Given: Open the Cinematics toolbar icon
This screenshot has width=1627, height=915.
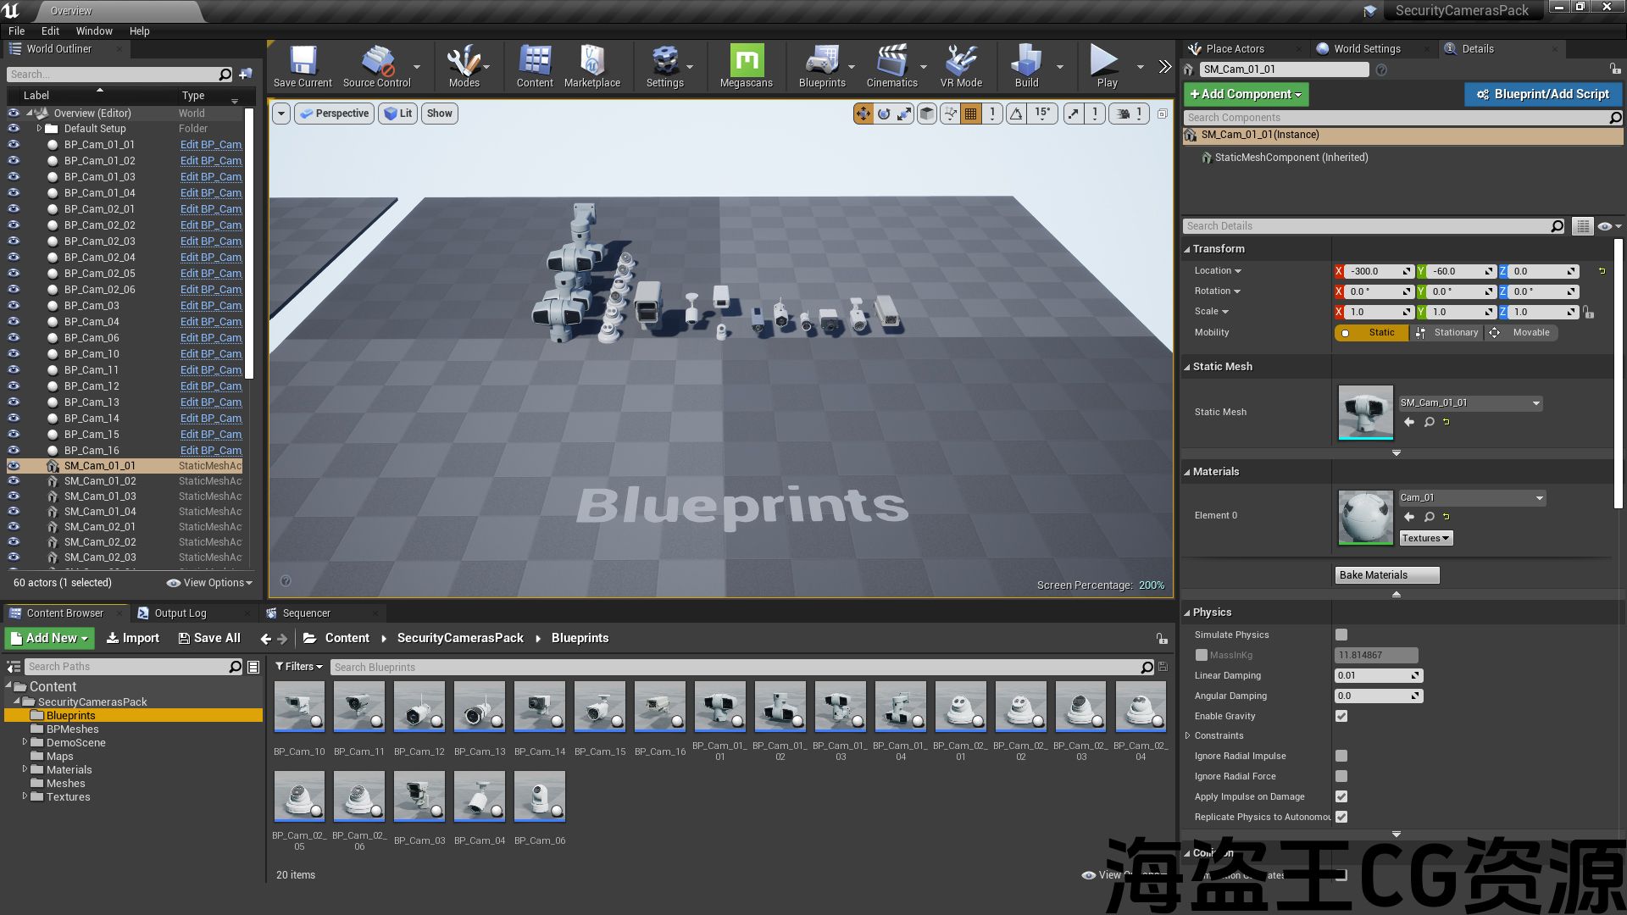Looking at the screenshot, I should [x=891, y=66].
